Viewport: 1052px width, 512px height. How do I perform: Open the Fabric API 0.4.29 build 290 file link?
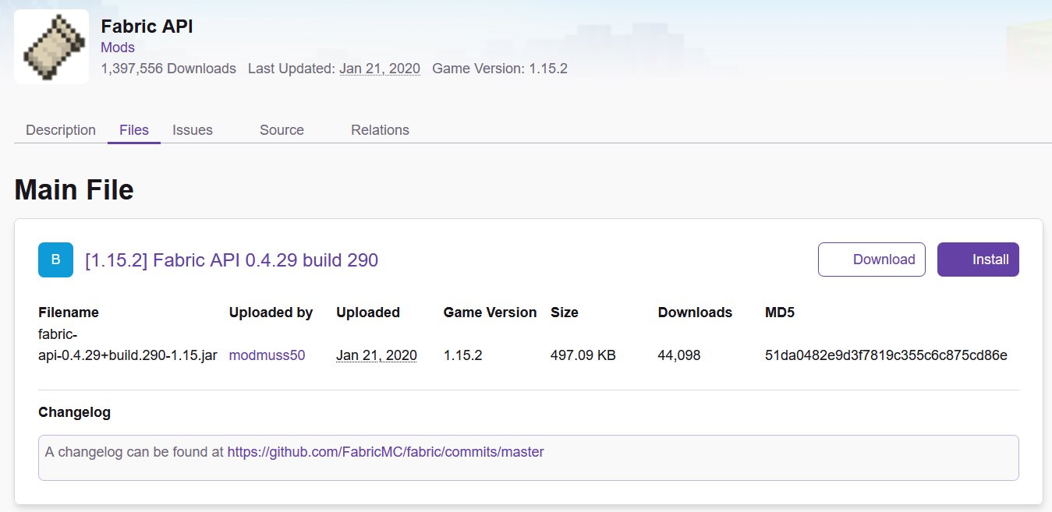pos(232,260)
